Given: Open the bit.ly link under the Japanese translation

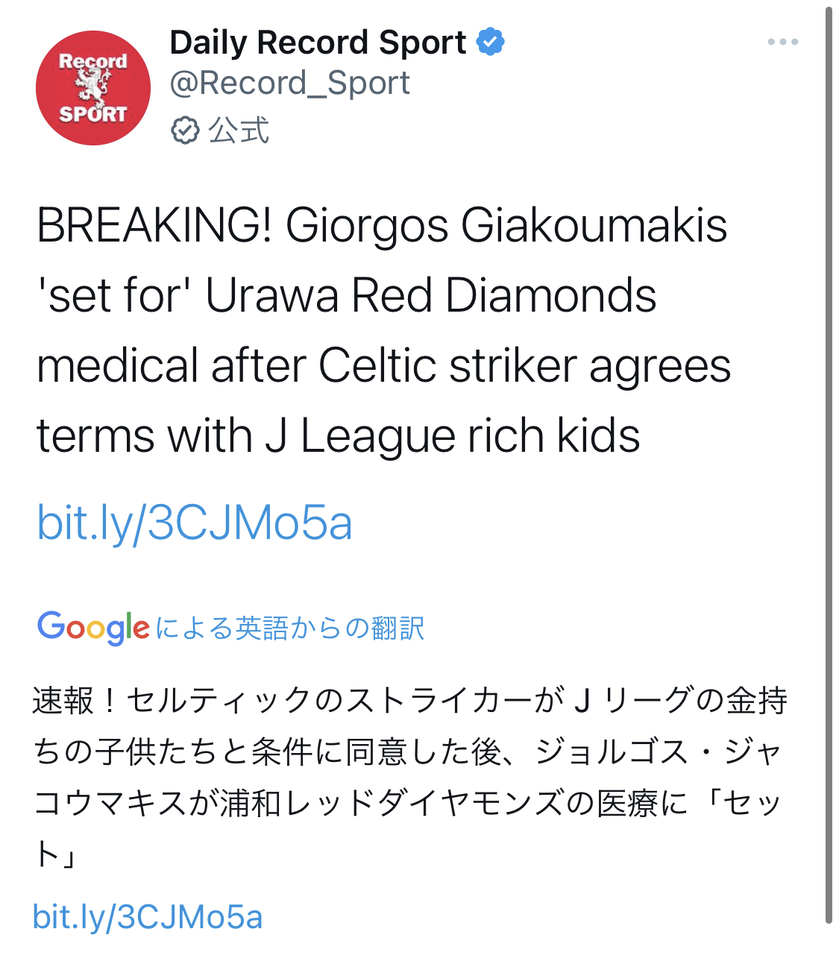Looking at the screenshot, I should tap(148, 916).
